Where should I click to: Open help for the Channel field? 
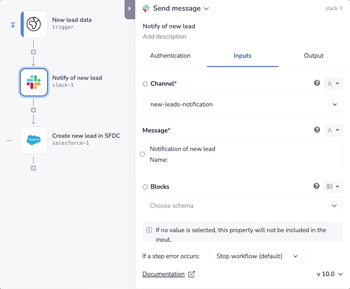coord(317,83)
